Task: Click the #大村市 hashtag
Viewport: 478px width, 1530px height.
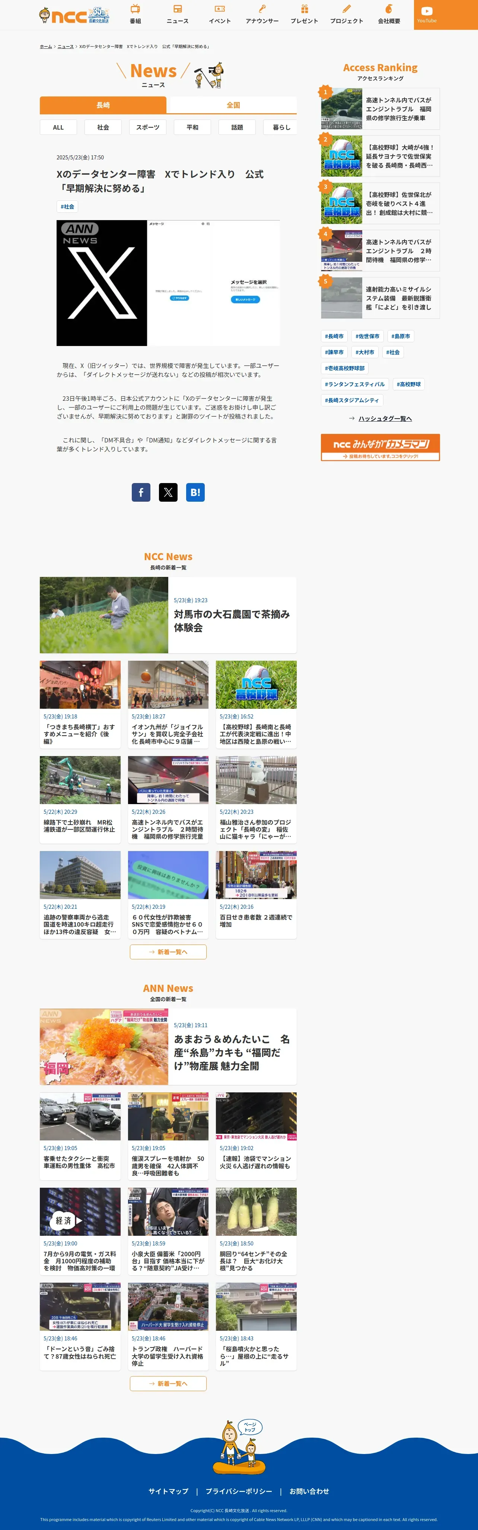Action: coord(364,352)
